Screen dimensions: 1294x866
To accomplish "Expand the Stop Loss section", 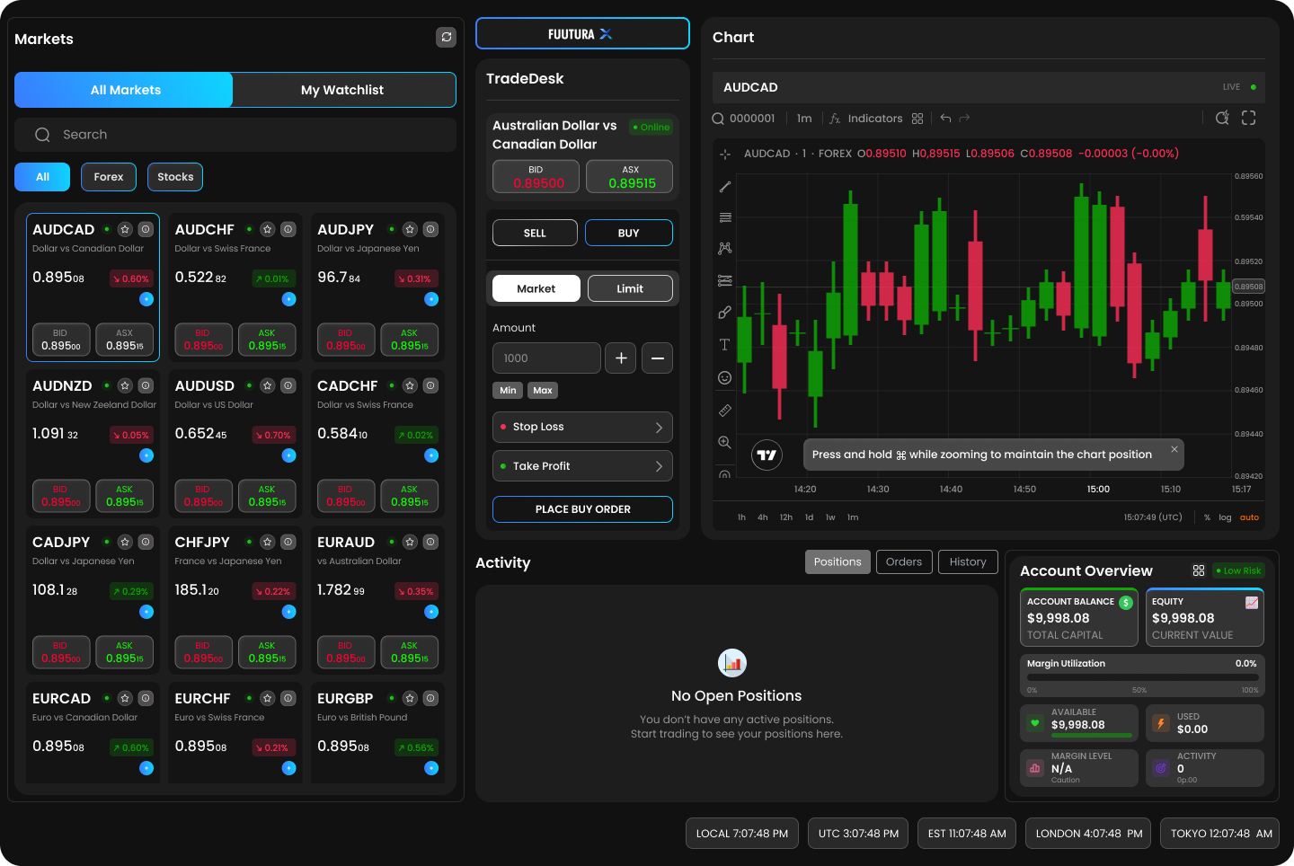I will coord(582,427).
